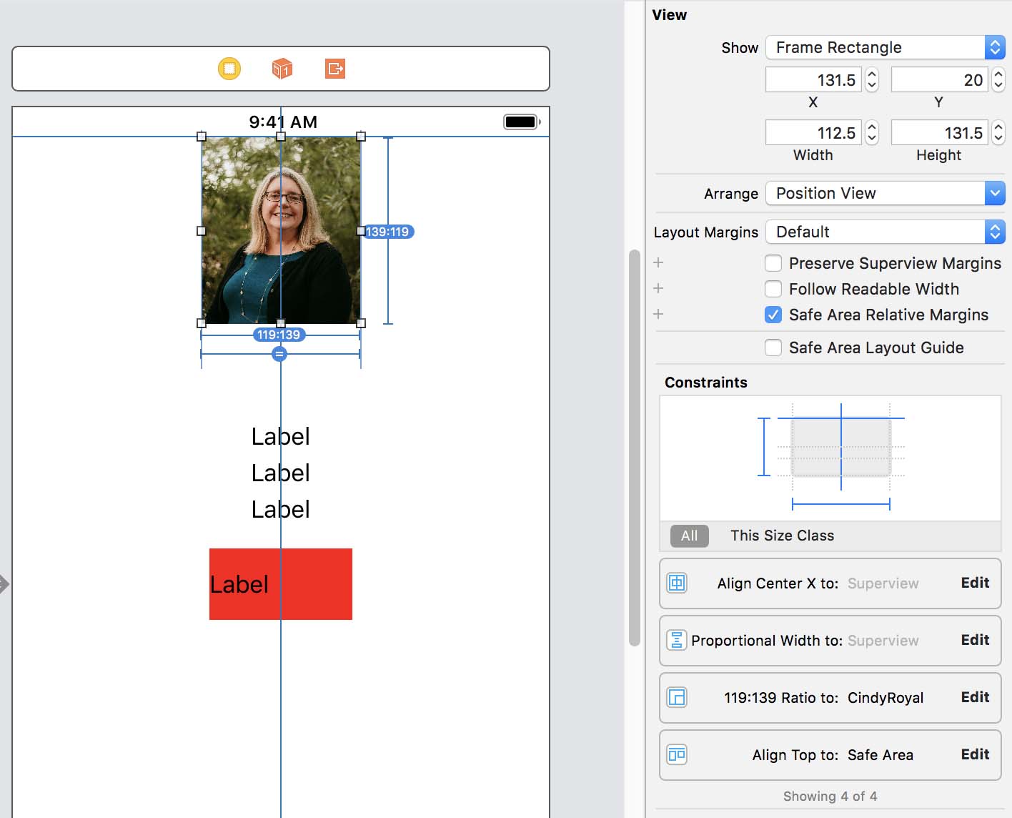This screenshot has width=1012, height=818.
Task: Click the 119:139 Ratio constraint icon
Action: (x=677, y=698)
